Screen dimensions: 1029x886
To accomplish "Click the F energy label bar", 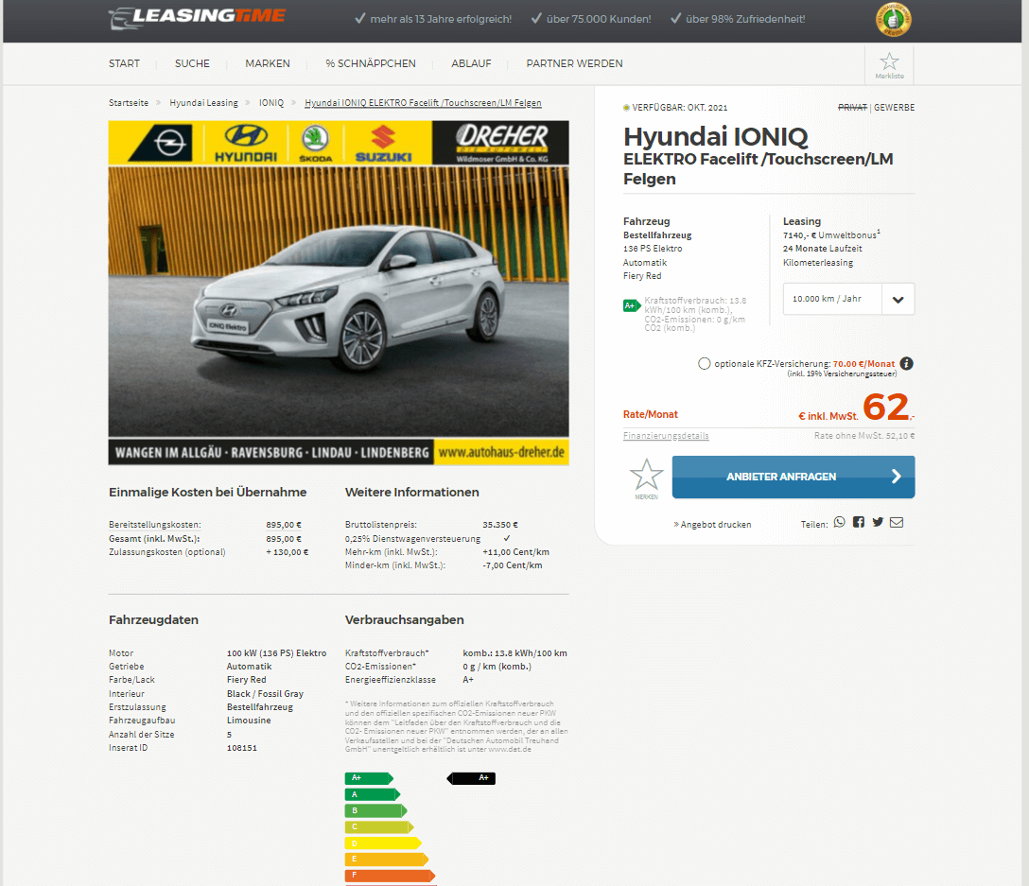I will (390, 876).
